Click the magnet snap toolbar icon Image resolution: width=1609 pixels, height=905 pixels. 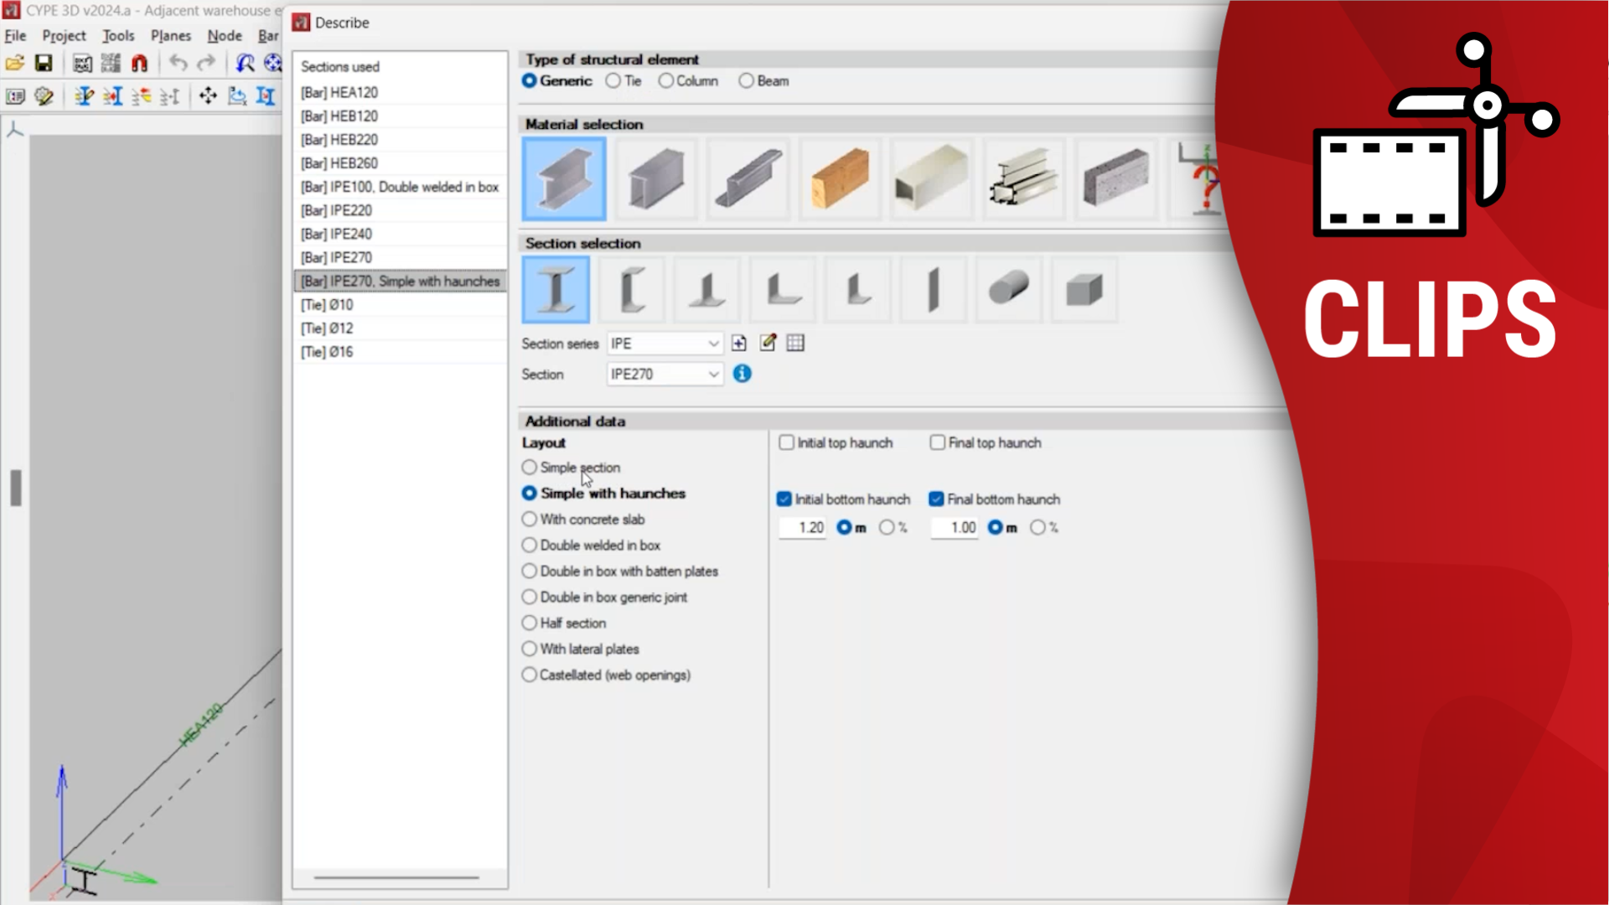(140, 63)
